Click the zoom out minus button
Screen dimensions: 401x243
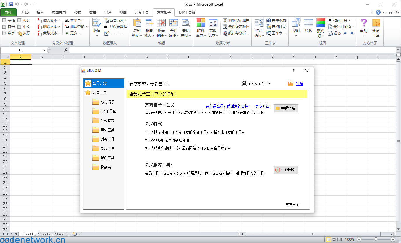[x=359, y=239]
